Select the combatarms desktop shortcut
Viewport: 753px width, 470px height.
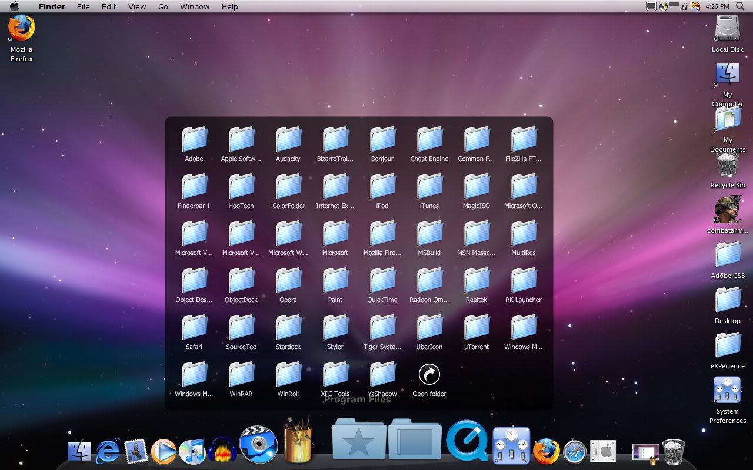728,210
